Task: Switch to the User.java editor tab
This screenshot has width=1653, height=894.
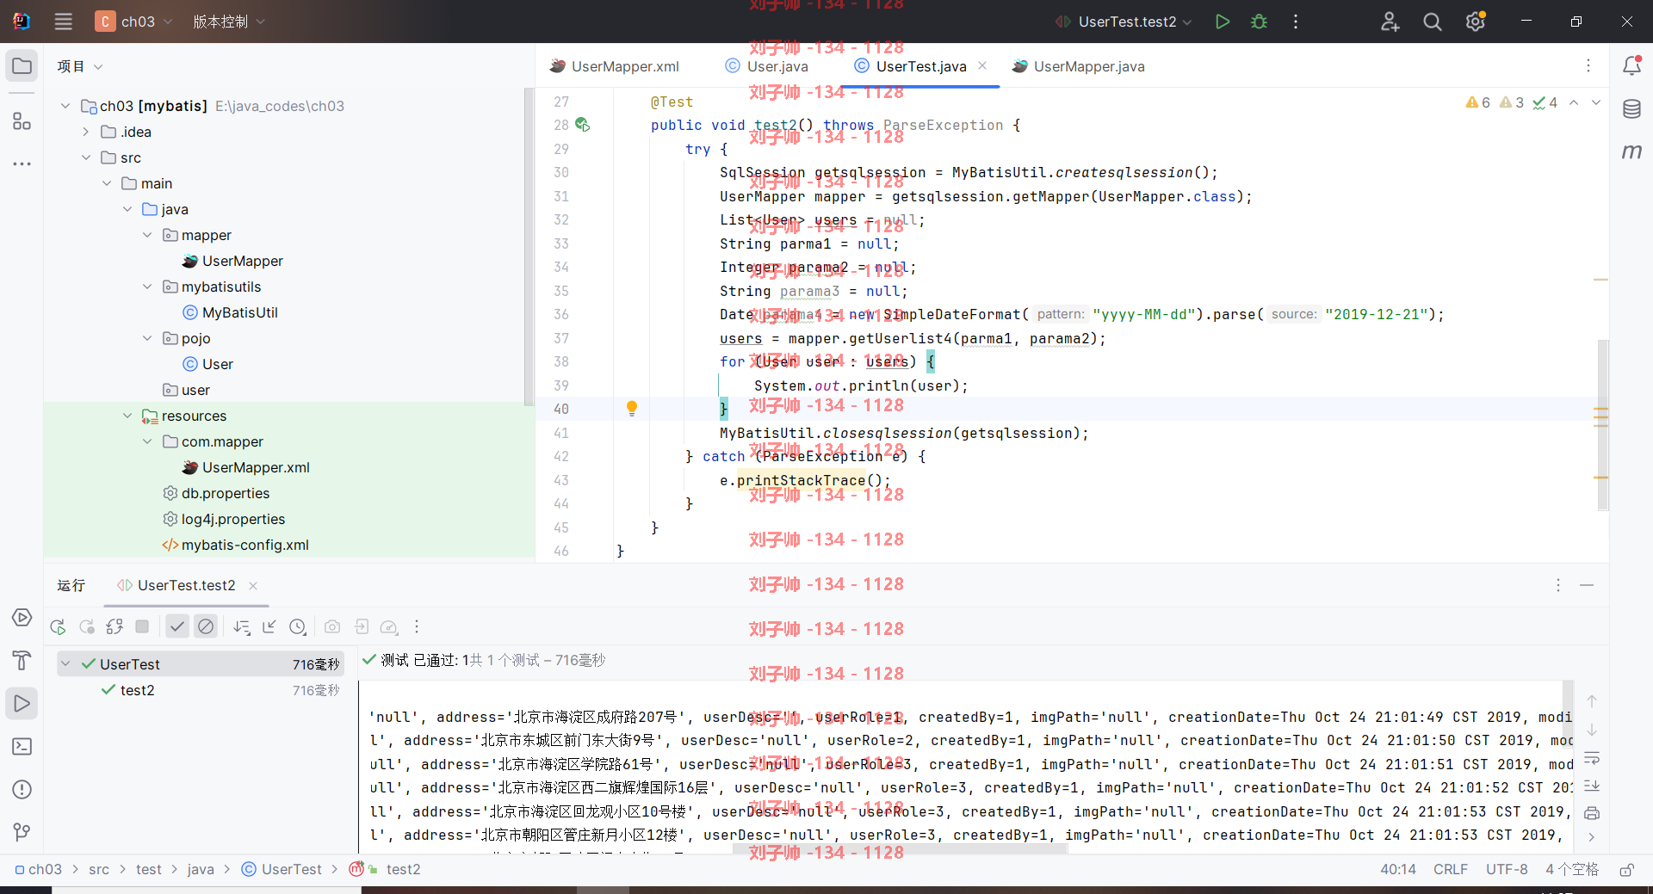Action: (767, 66)
